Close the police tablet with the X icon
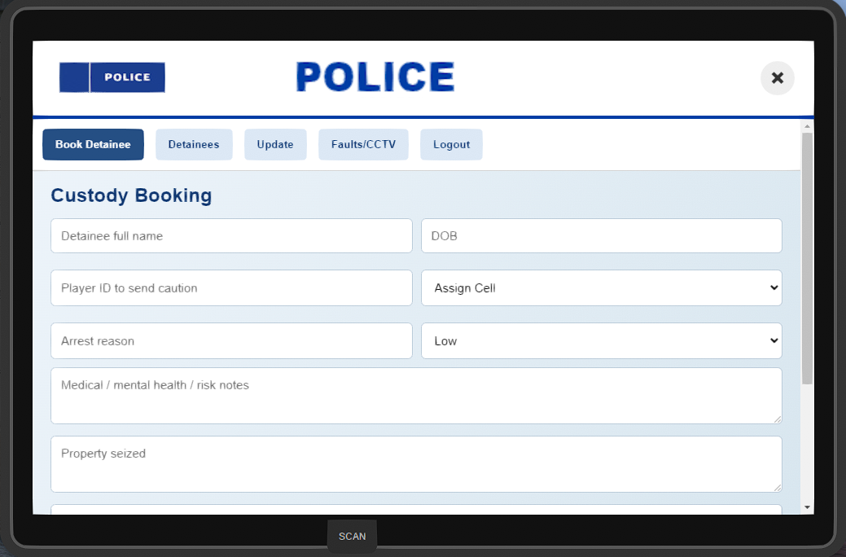The height and width of the screenshot is (557, 846). pyautogui.click(x=777, y=78)
